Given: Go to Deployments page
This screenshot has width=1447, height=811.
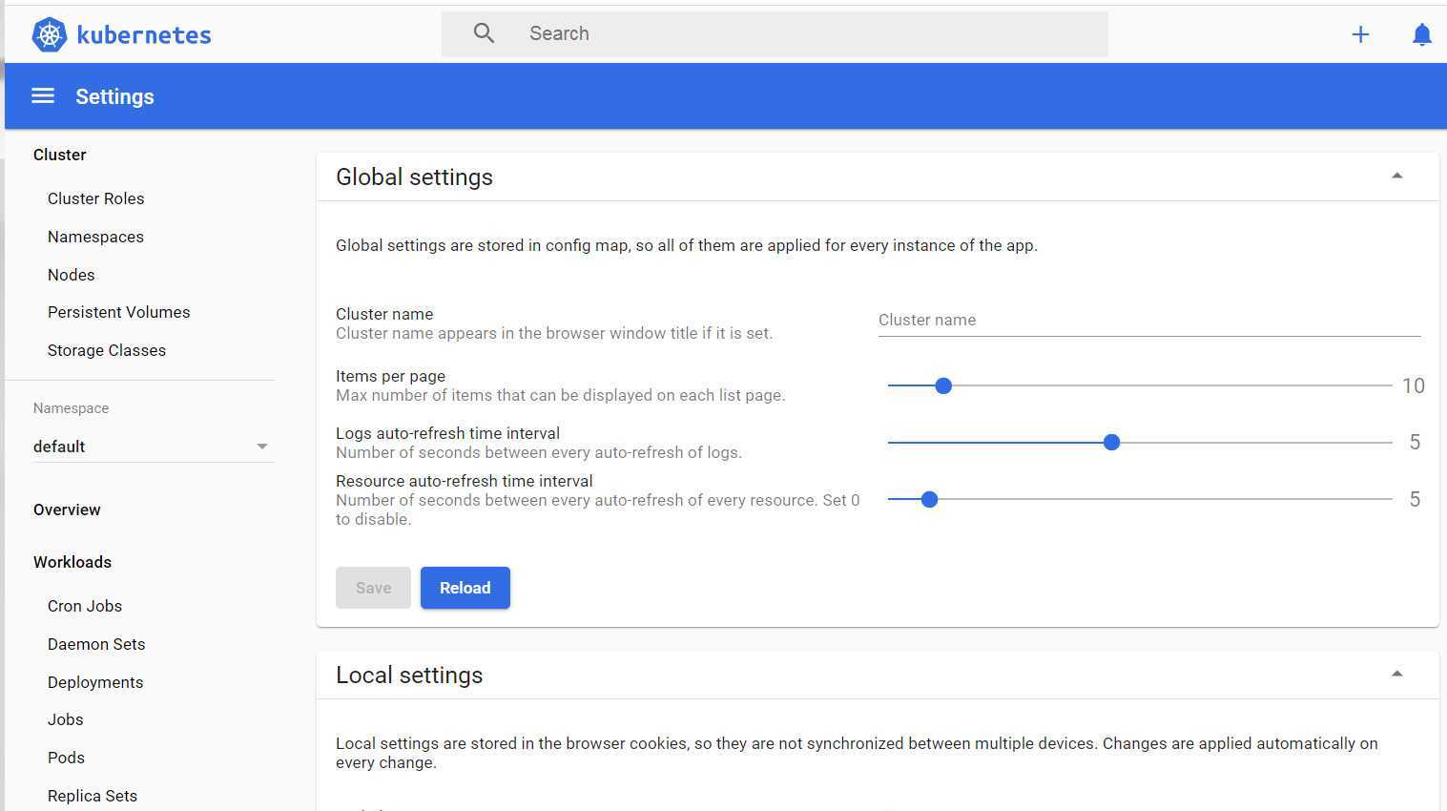Looking at the screenshot, I should (x=95, y=682).
